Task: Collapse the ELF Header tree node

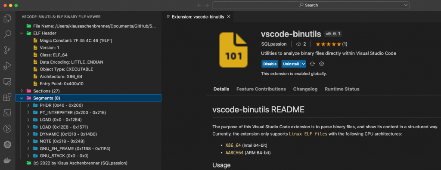Action: click(22, 33)
